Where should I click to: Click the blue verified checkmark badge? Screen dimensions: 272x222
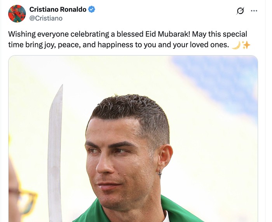(x=92, y=9)
